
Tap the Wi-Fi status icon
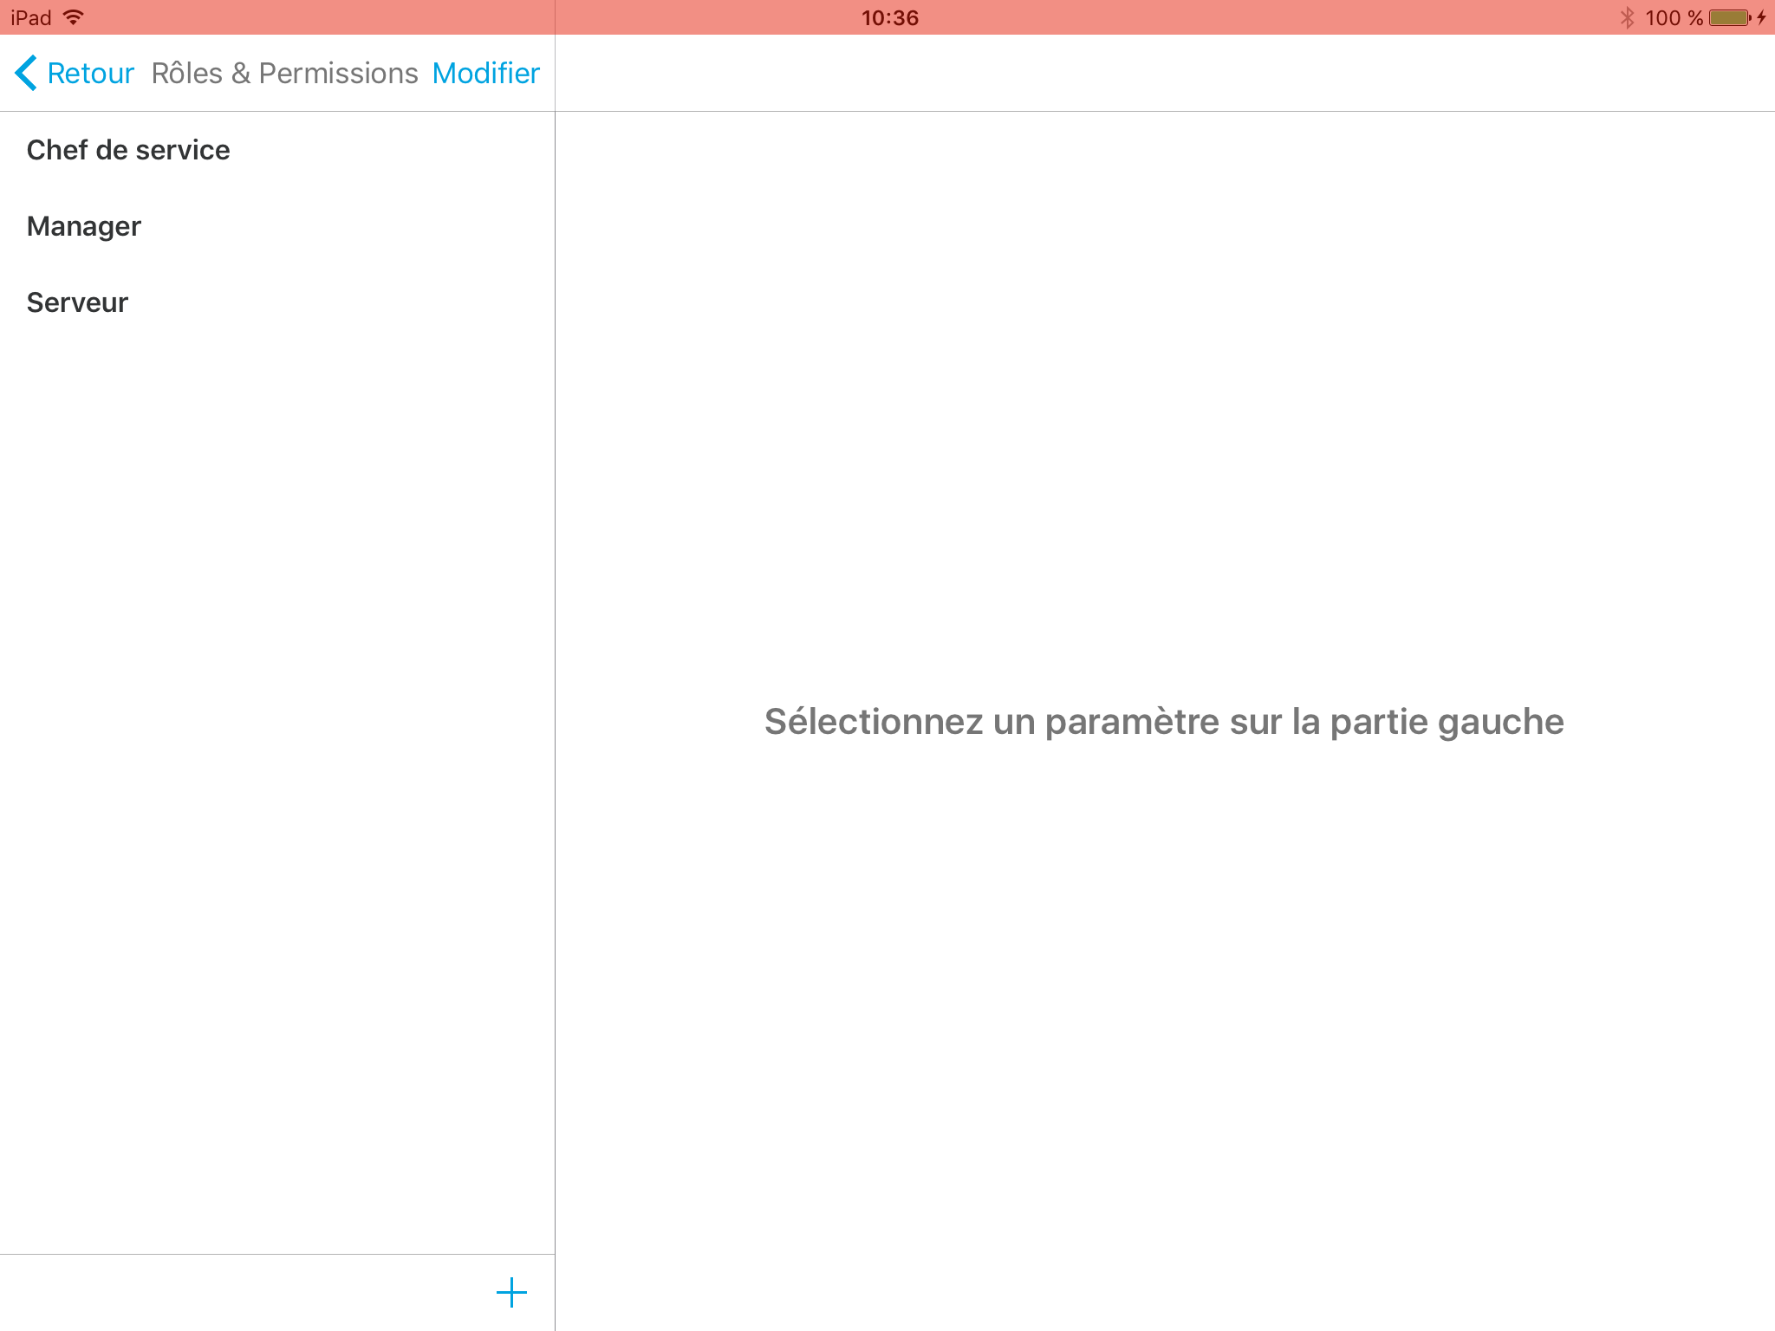[74, 17]
